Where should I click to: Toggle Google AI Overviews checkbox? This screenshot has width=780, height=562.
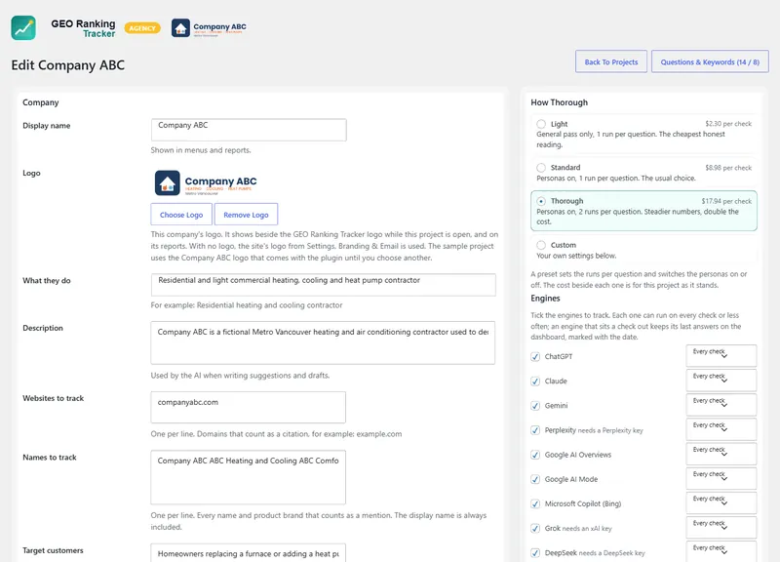(x=535, y=455)
